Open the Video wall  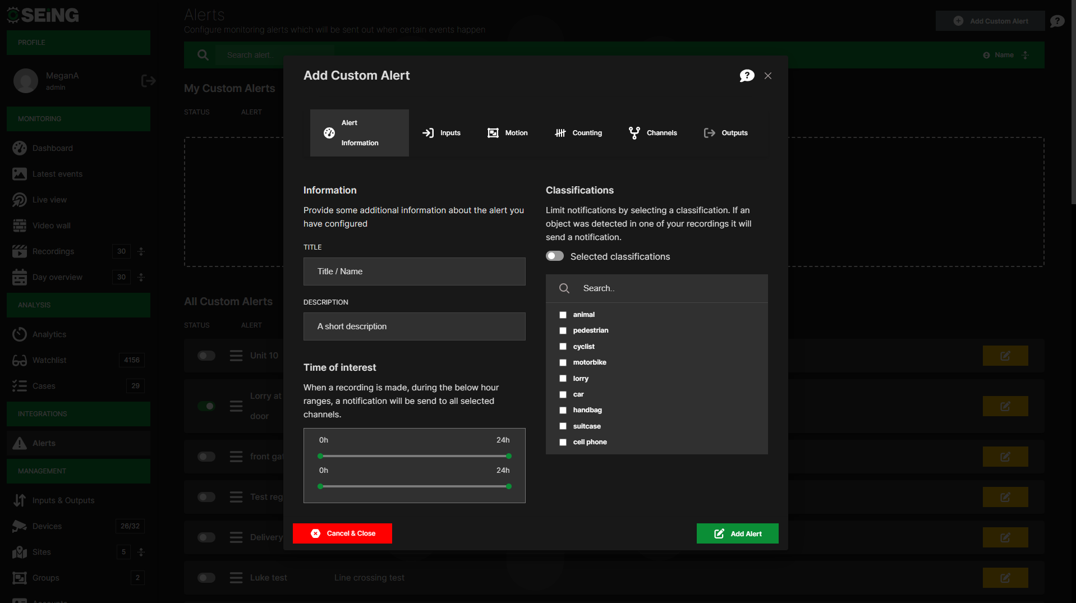coord(52,225)
